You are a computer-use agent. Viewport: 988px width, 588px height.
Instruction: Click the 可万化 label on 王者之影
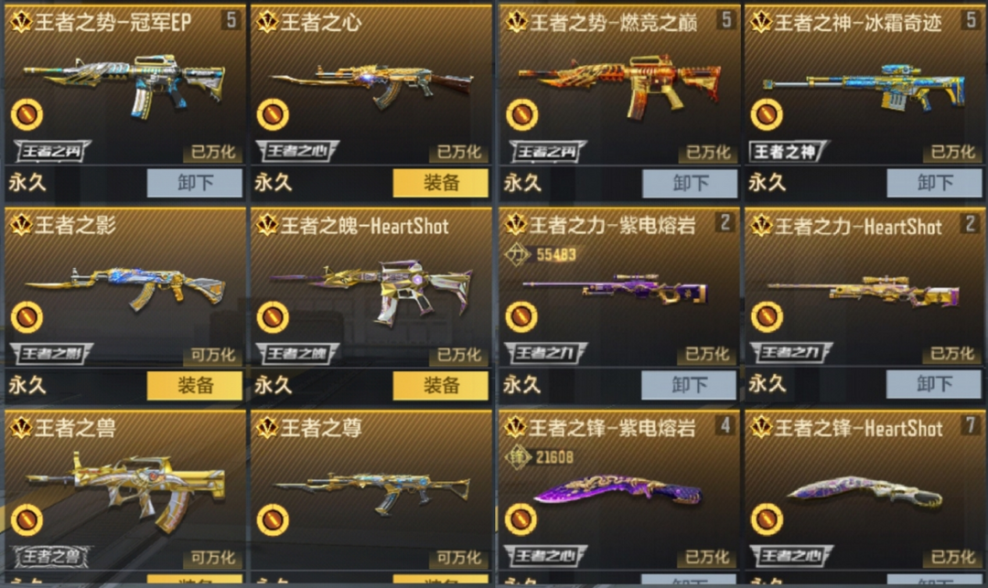point(213,355)
